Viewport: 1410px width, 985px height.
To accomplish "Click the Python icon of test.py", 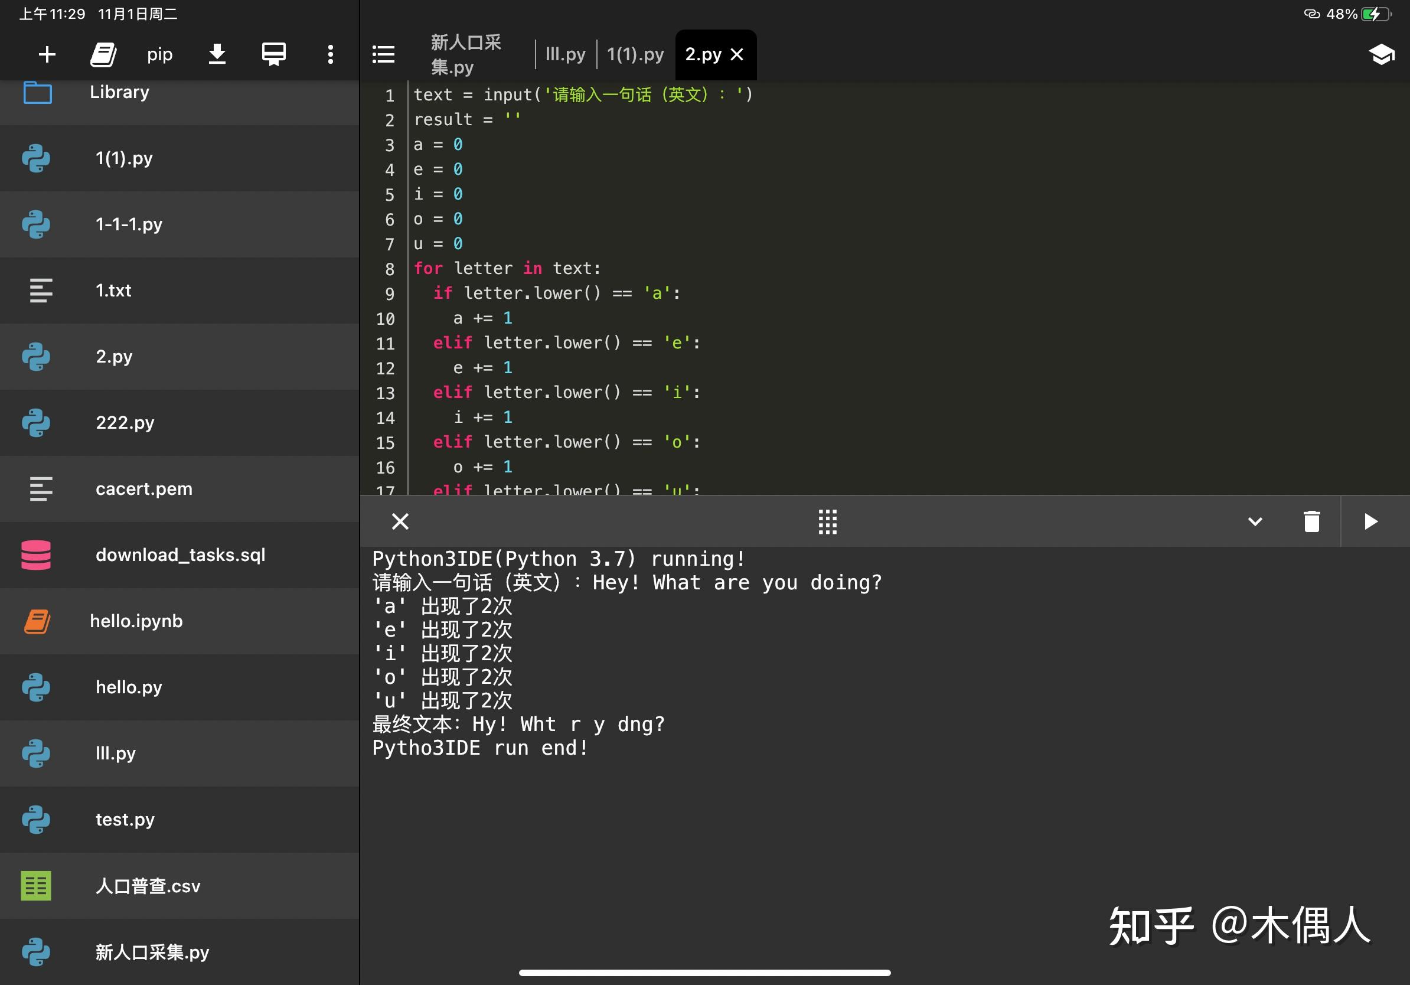I will (36, 820).
